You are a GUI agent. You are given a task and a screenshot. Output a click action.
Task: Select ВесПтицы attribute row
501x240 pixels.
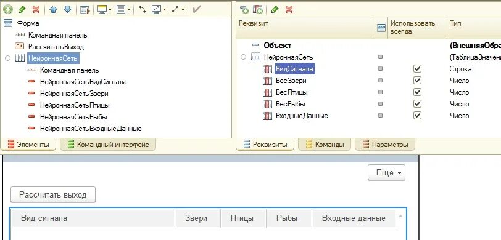[292, 92]
